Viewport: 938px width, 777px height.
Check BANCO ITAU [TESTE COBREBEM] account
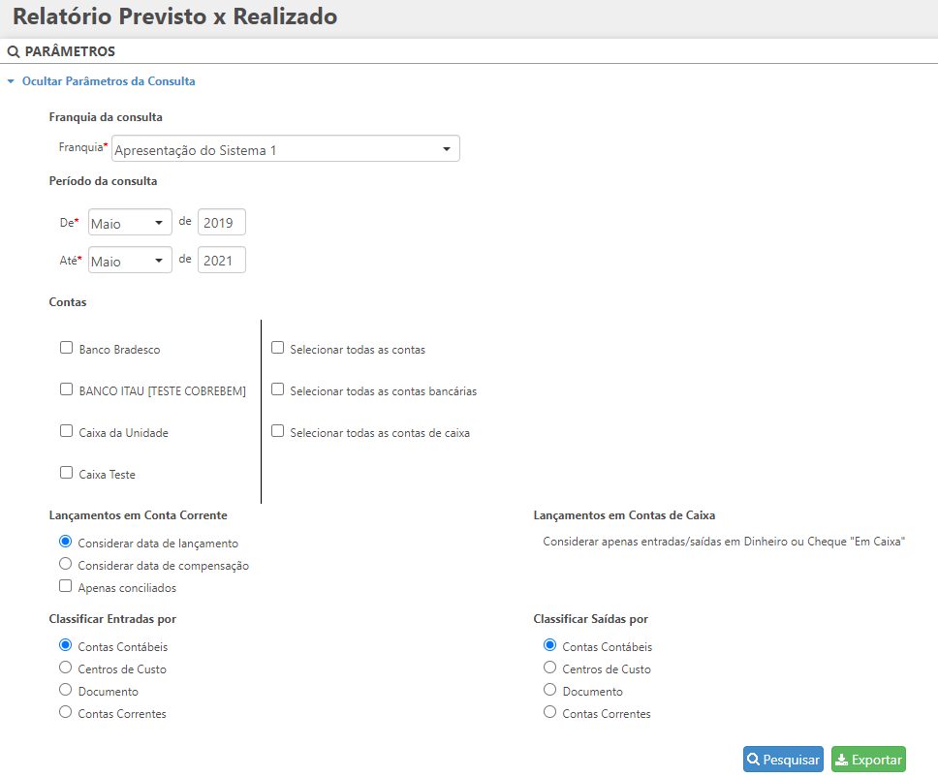click(66, 389)
